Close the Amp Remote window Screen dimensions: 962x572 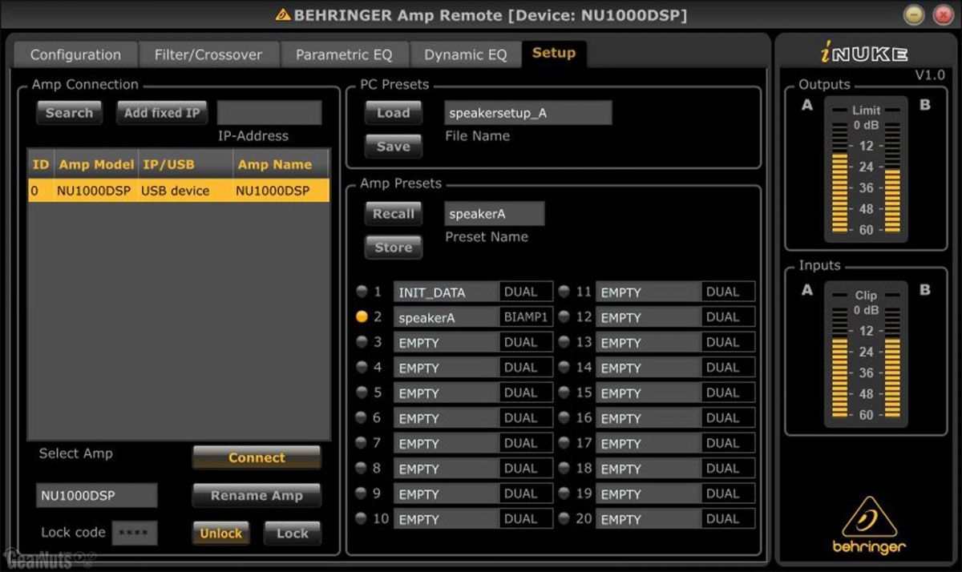pyautogui.click(x=942, y=14)
